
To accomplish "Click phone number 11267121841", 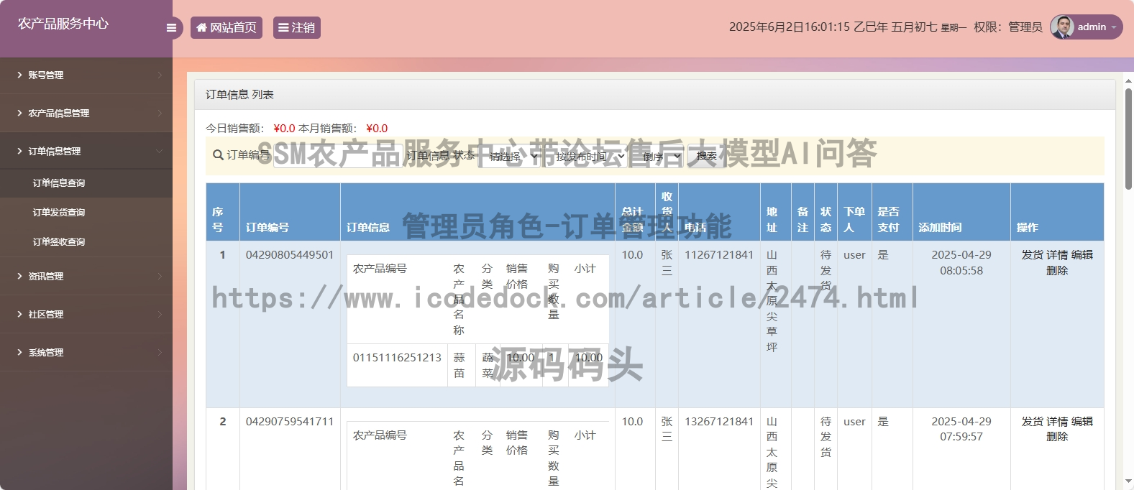I will point(719,255).
